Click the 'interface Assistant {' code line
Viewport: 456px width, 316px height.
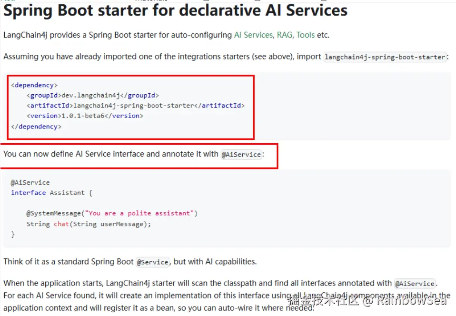point(51,193)
